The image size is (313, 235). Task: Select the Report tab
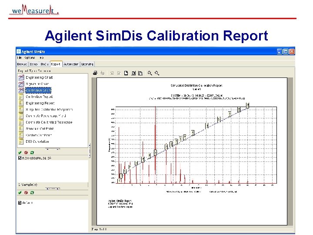56,64
